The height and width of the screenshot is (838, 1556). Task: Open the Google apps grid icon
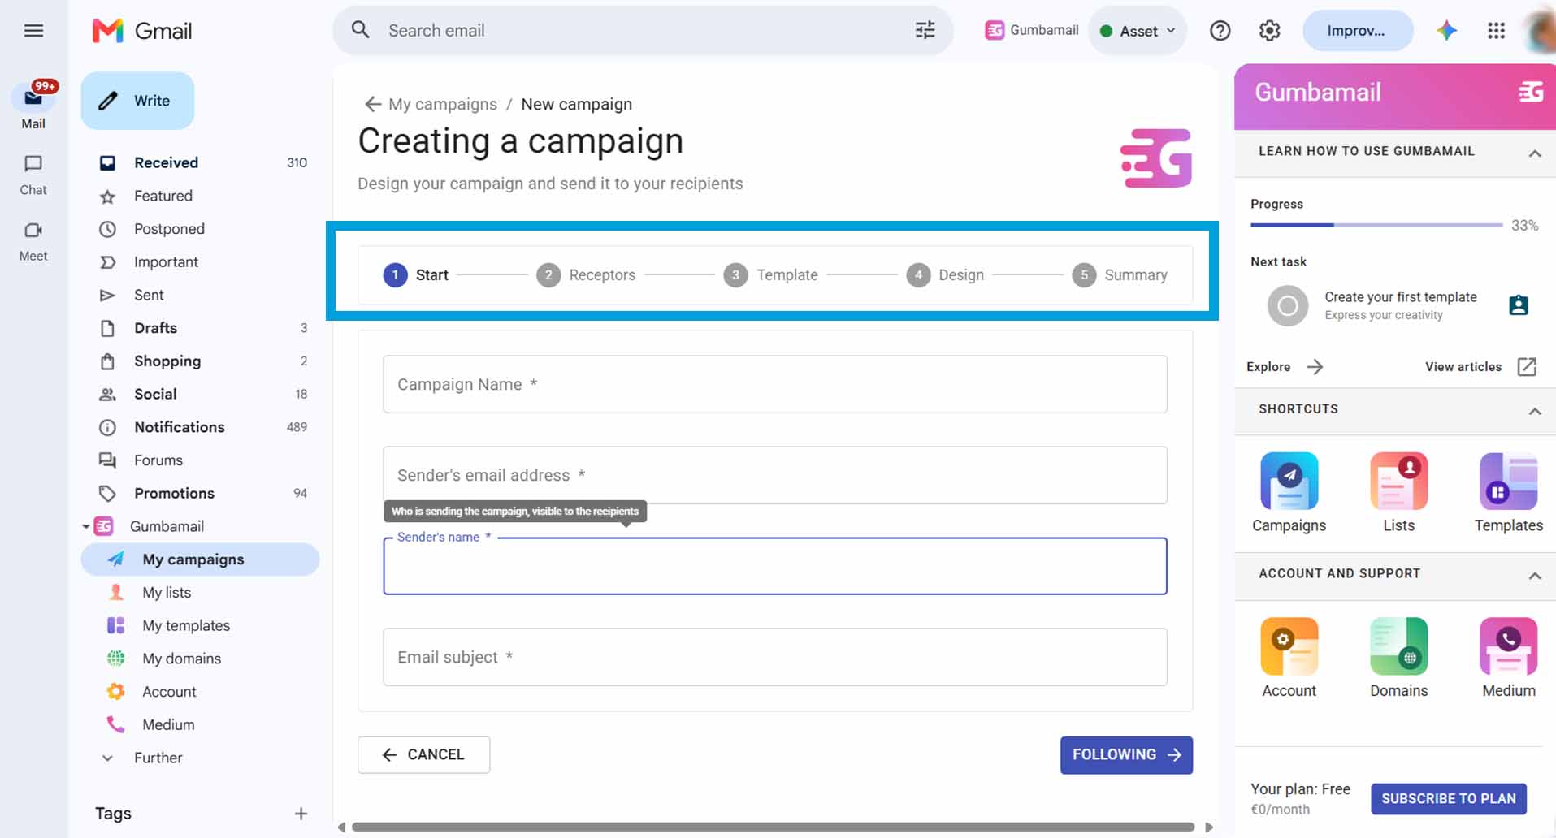tap(1496, 31)
